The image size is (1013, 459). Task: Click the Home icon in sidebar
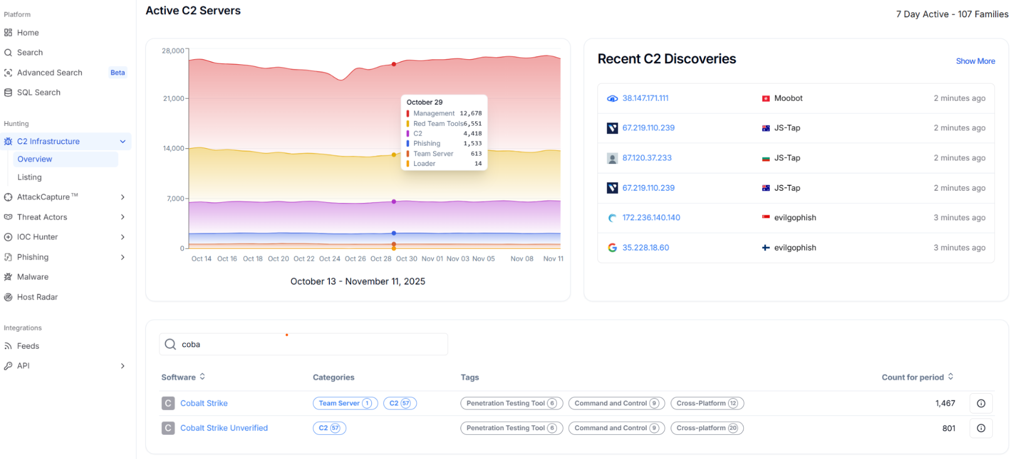(x=8, y=33)
